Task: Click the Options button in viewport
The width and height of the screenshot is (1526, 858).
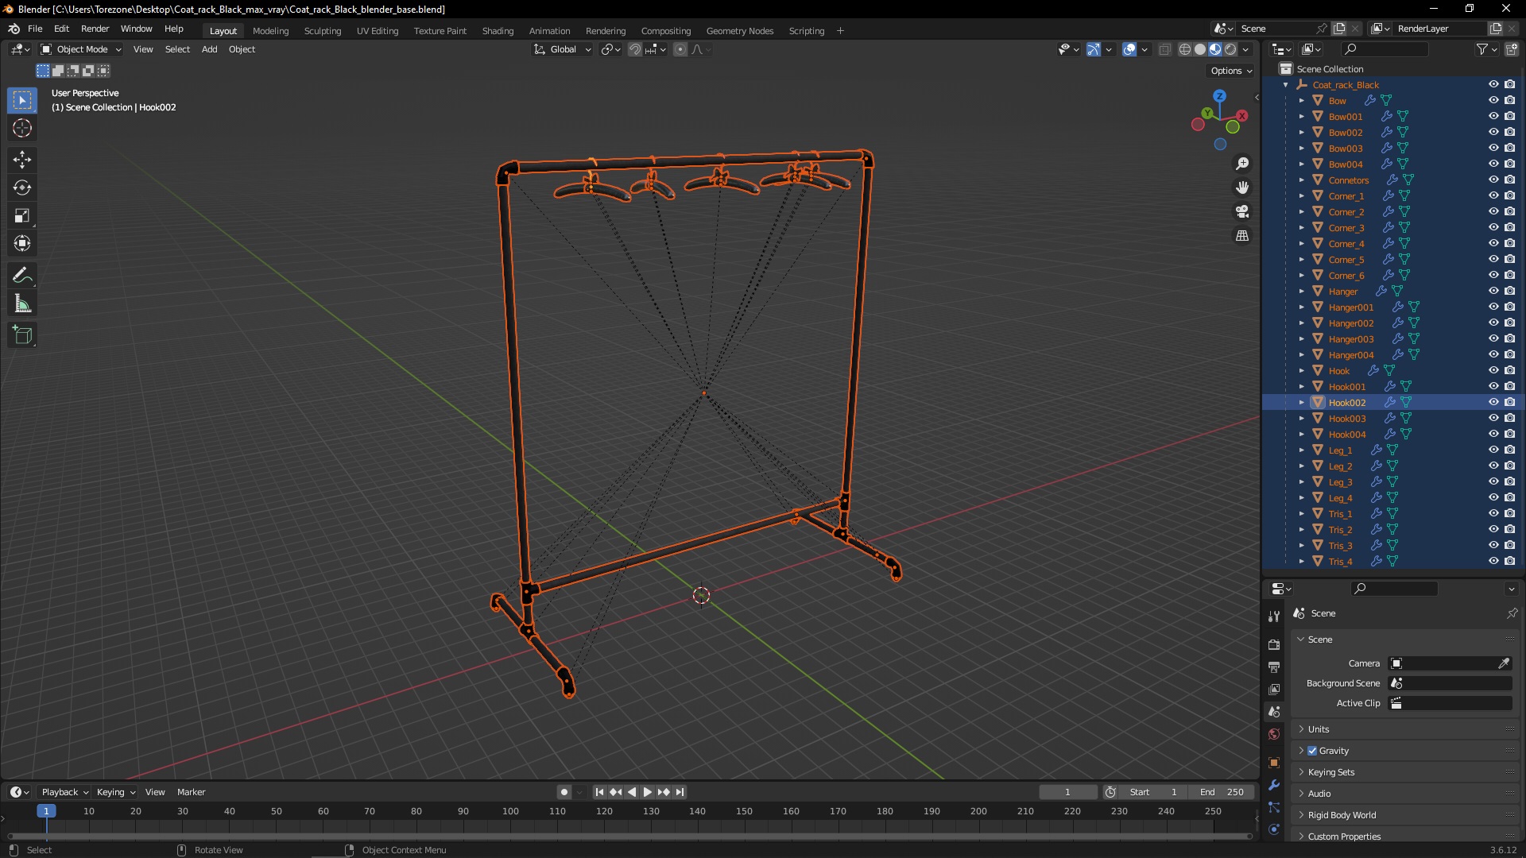Action: 1230,71
